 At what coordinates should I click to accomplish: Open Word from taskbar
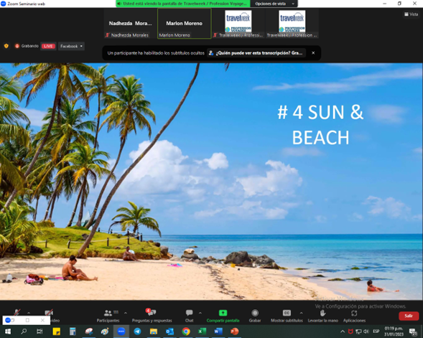[218, 332]
